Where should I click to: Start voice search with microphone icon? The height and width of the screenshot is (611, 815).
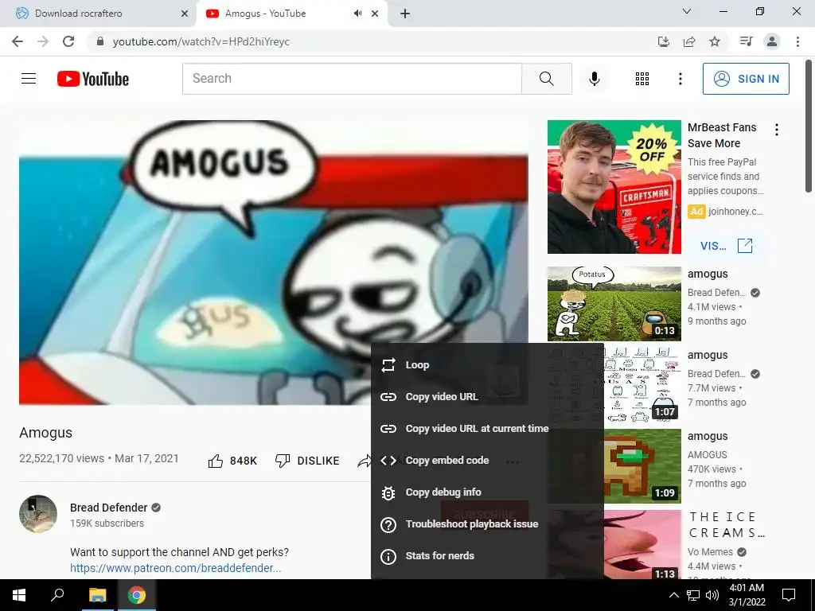pos(594,79)
